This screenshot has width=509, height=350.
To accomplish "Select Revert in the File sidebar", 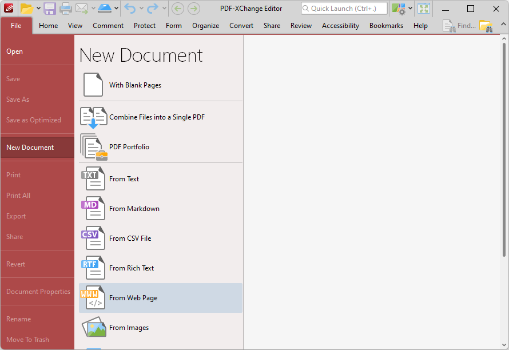I will (x=37, y=264).
